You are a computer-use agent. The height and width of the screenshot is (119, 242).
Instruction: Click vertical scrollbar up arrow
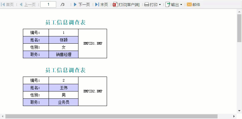(239, 12)
